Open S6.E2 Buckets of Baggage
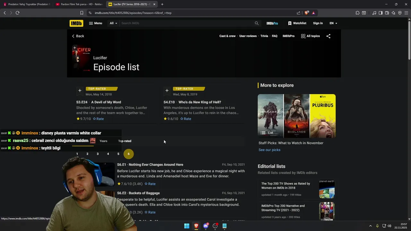The image size is (411, 231). click(138, 193)
